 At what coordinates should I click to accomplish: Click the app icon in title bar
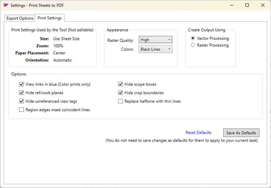pos(6,5)
